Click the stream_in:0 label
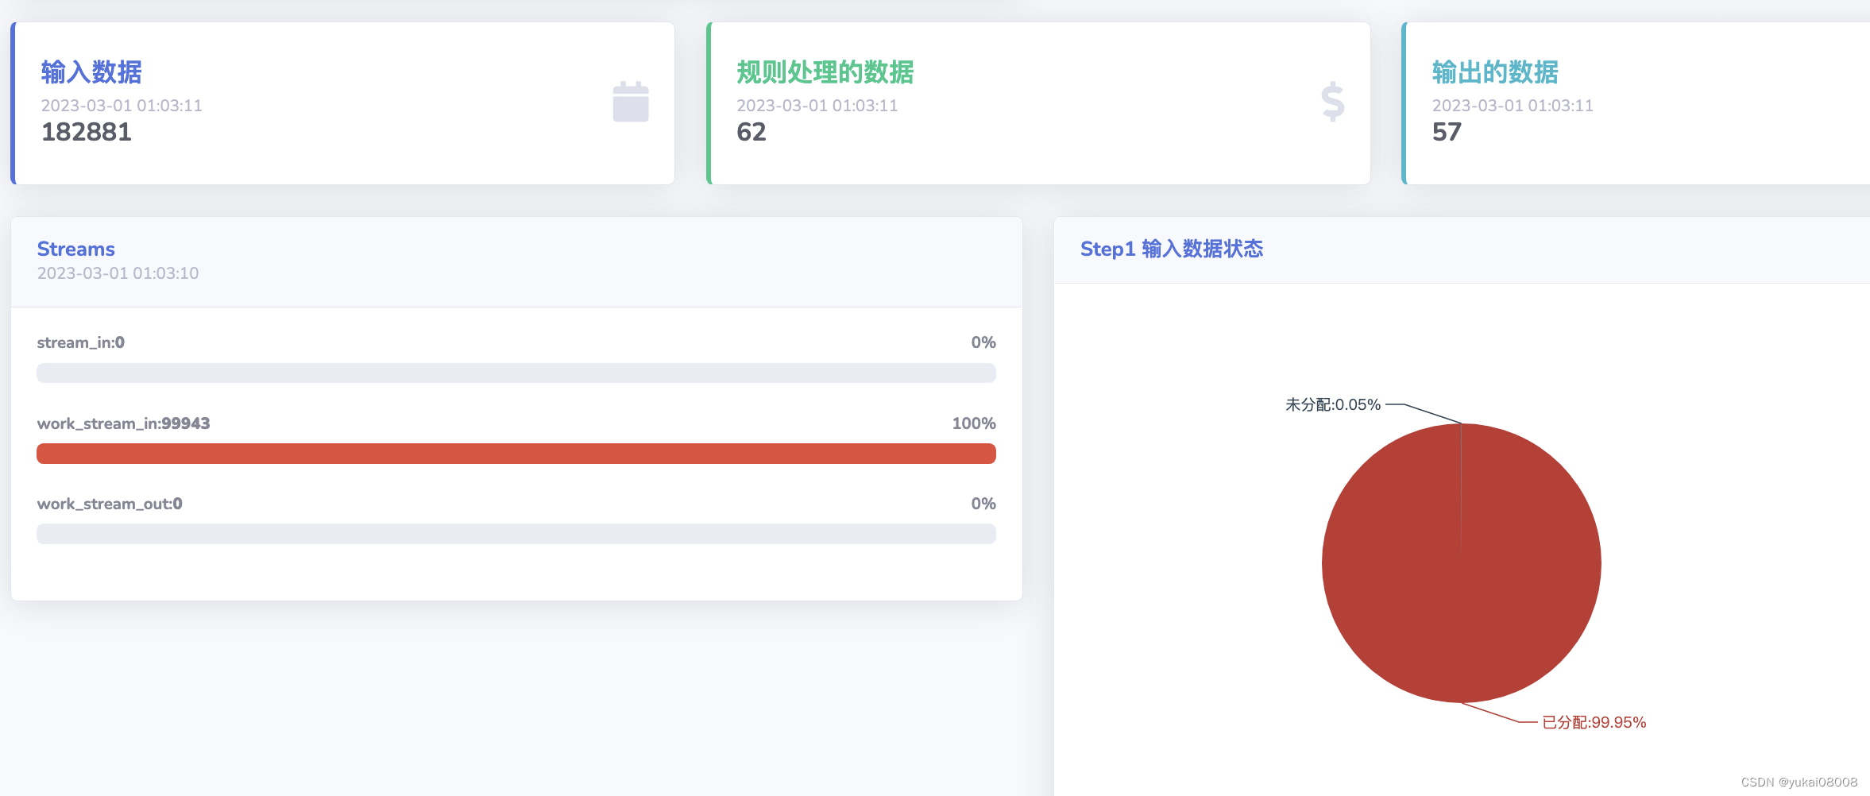The width and height of the screenshot is (1870, 796). pyautogui.click(x=81, y=342)
